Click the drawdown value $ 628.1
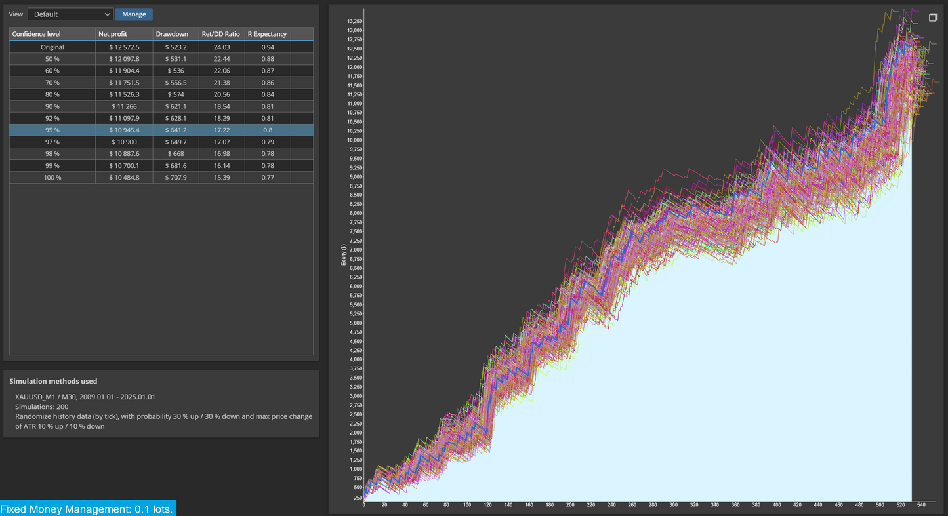 [x=176, y=118]
